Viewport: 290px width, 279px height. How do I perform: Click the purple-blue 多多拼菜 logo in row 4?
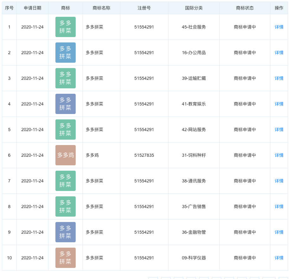point(66,104)
